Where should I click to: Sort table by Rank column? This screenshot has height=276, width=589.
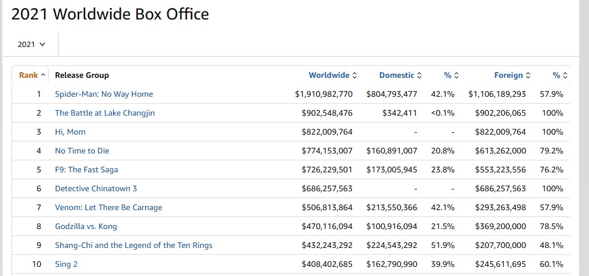[x=31, y=75]
